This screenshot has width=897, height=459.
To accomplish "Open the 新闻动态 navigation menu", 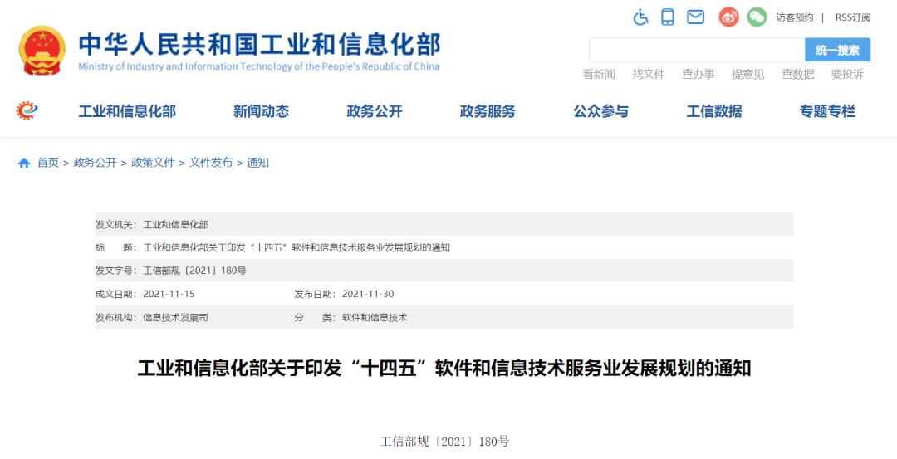I will click(261, 111).
